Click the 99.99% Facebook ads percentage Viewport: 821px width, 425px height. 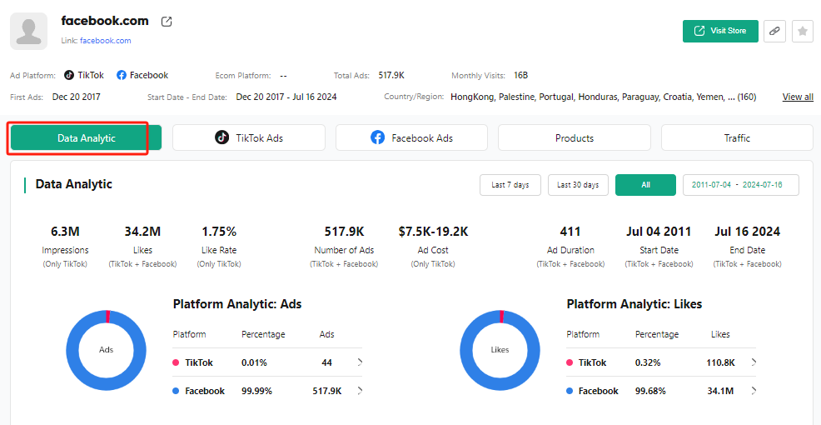click(x=256, y=391)
